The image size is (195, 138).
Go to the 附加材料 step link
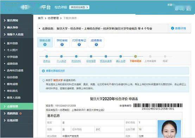point(76,61)
